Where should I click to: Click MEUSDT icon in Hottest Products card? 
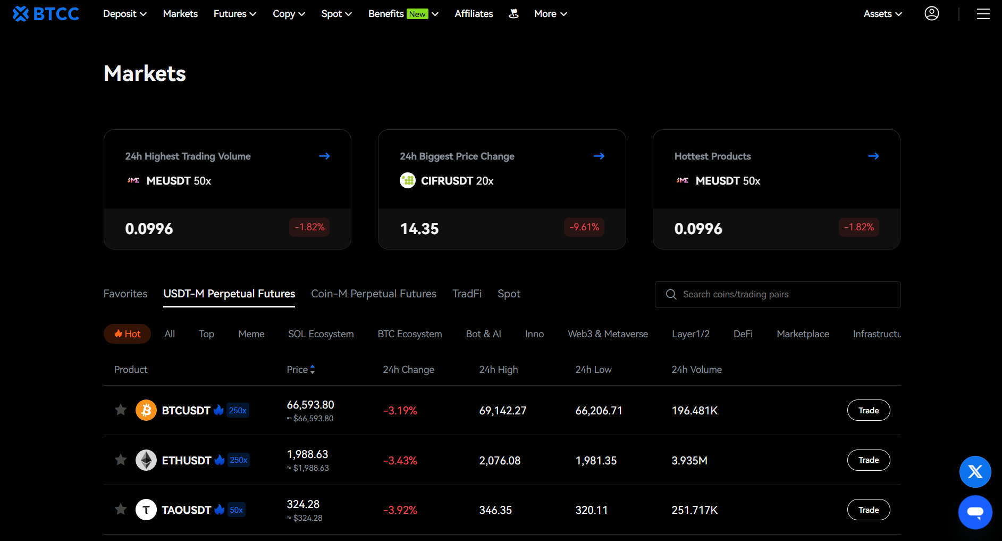point(683,180)
